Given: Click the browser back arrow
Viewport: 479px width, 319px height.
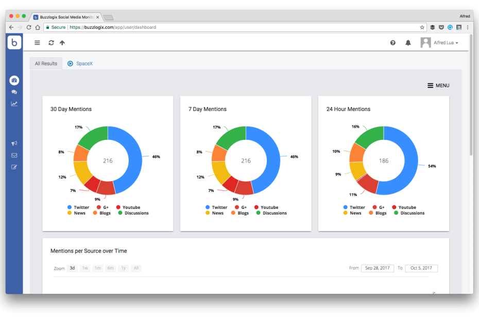Looking at the screenshot, I should (11, 27).
